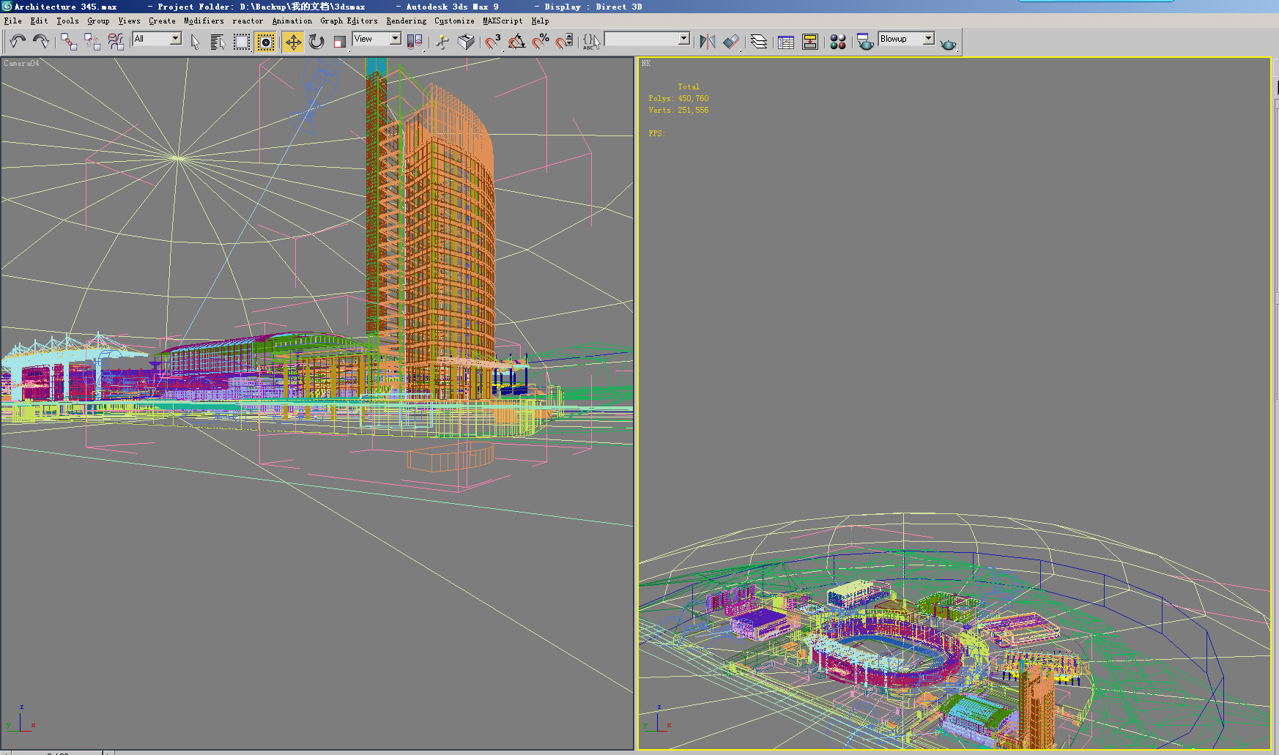Open the Rendering menu

pyautogui.click(x=406, y=21)
